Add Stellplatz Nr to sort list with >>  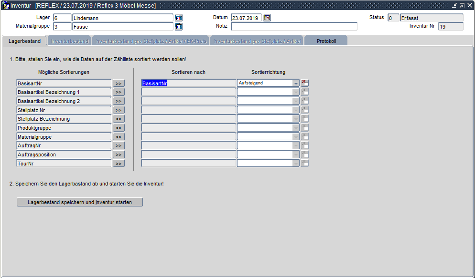(x=119, y=110)
